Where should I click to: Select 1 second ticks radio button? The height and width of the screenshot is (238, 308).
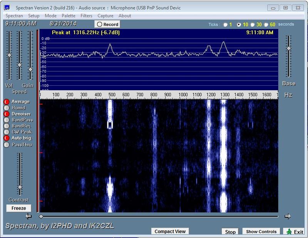pos(225,25)
